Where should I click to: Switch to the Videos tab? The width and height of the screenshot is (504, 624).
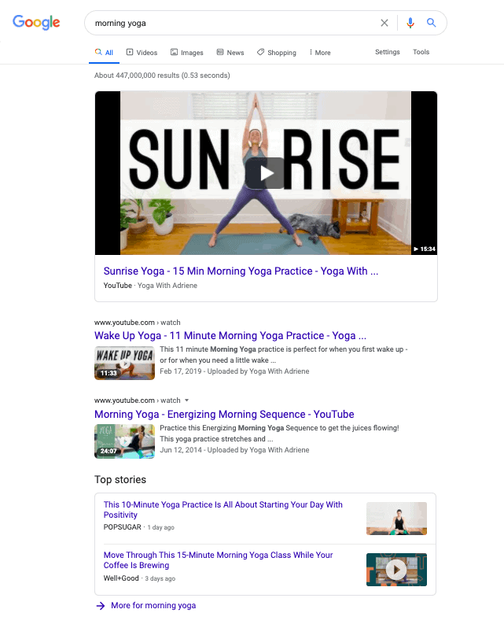click(142, 53)
